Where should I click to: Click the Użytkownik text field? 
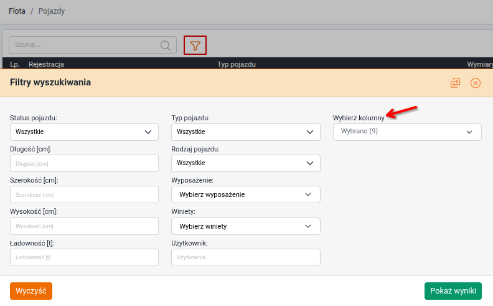pyautogui.click(x=245, y=257)
